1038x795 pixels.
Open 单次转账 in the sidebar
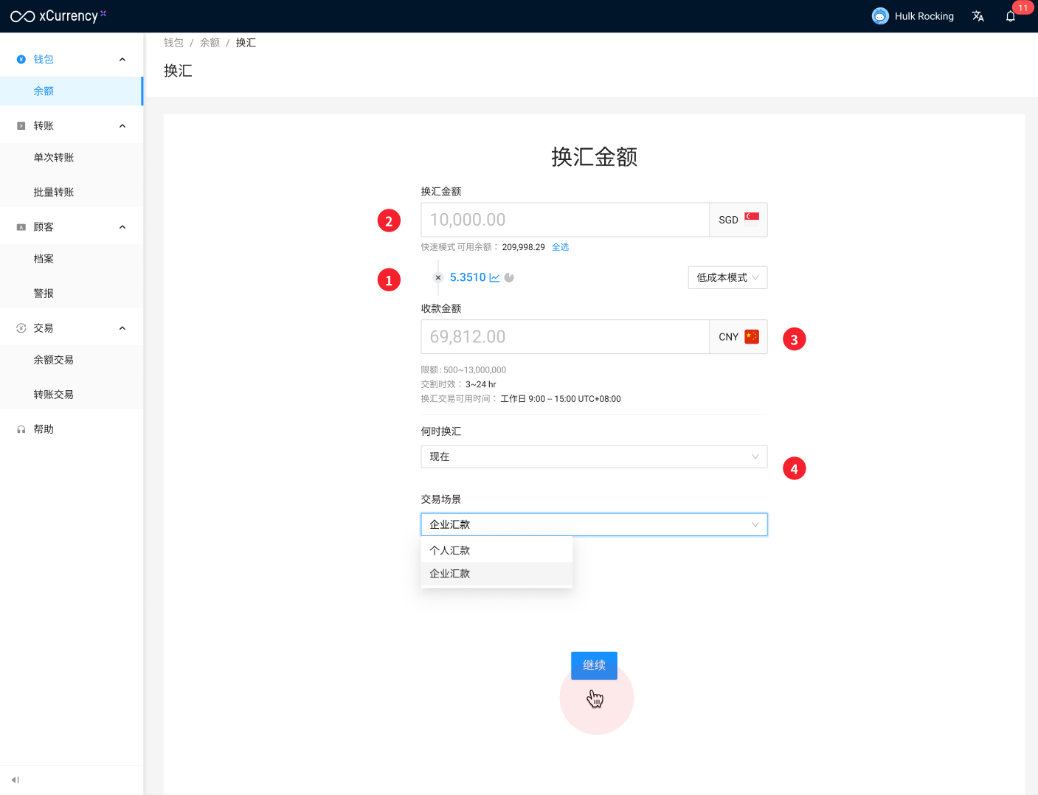(x=54, y=158)
